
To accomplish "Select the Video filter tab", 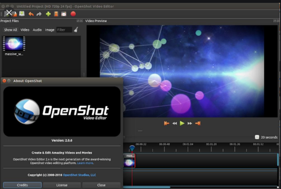I will (x=25, y=30).
